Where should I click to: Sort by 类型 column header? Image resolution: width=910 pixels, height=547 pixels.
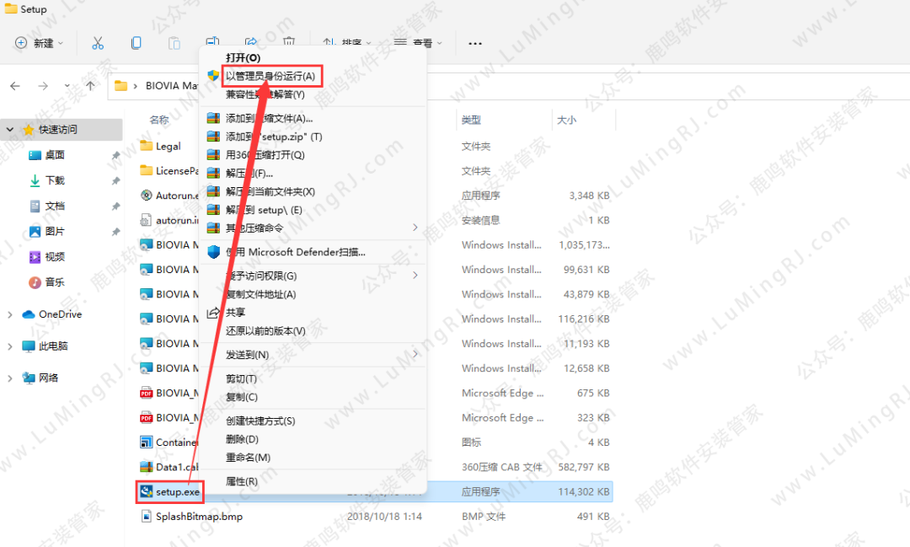(471, 120)
